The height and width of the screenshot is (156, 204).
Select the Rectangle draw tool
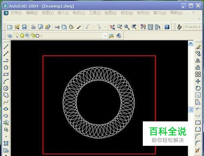6,75
